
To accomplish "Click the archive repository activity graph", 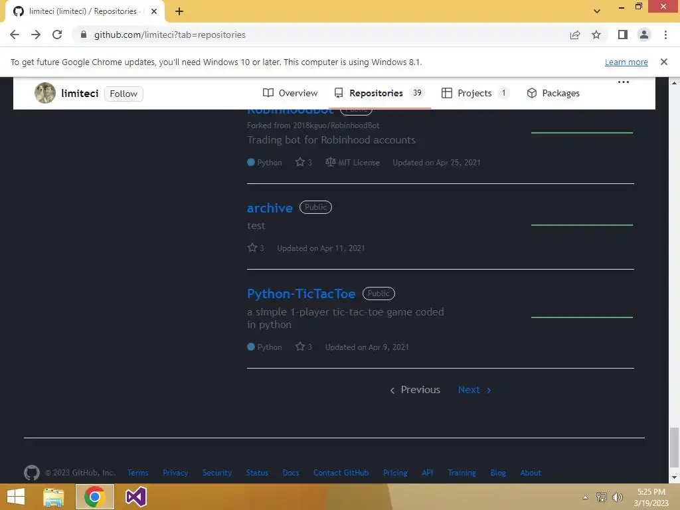I will tap(582, 224).
